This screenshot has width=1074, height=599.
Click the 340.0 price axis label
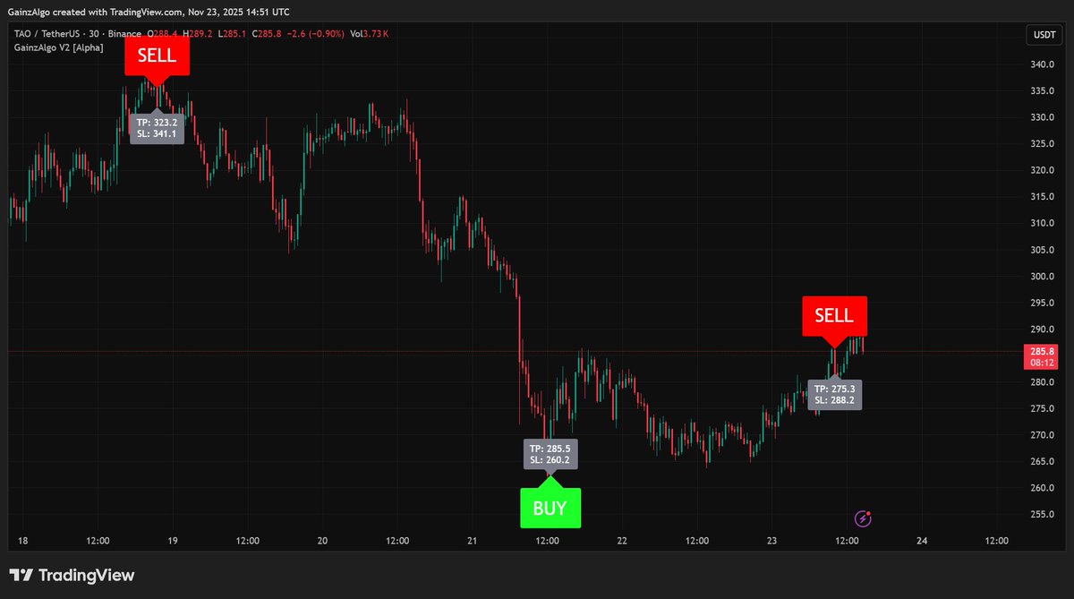click(x=1044, y=64)
